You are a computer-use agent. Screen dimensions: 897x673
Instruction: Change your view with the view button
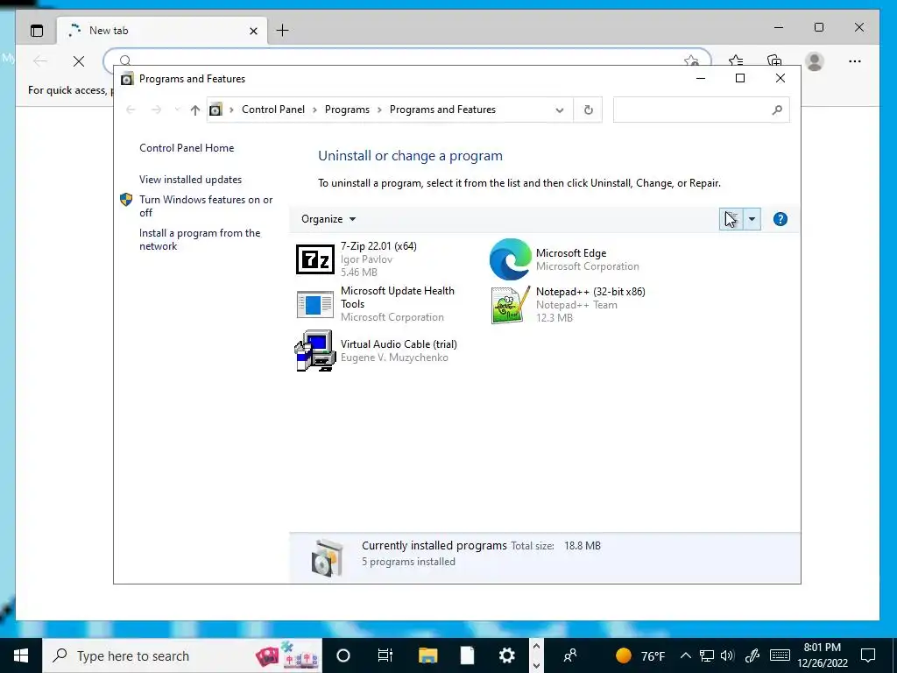point(731,219)
